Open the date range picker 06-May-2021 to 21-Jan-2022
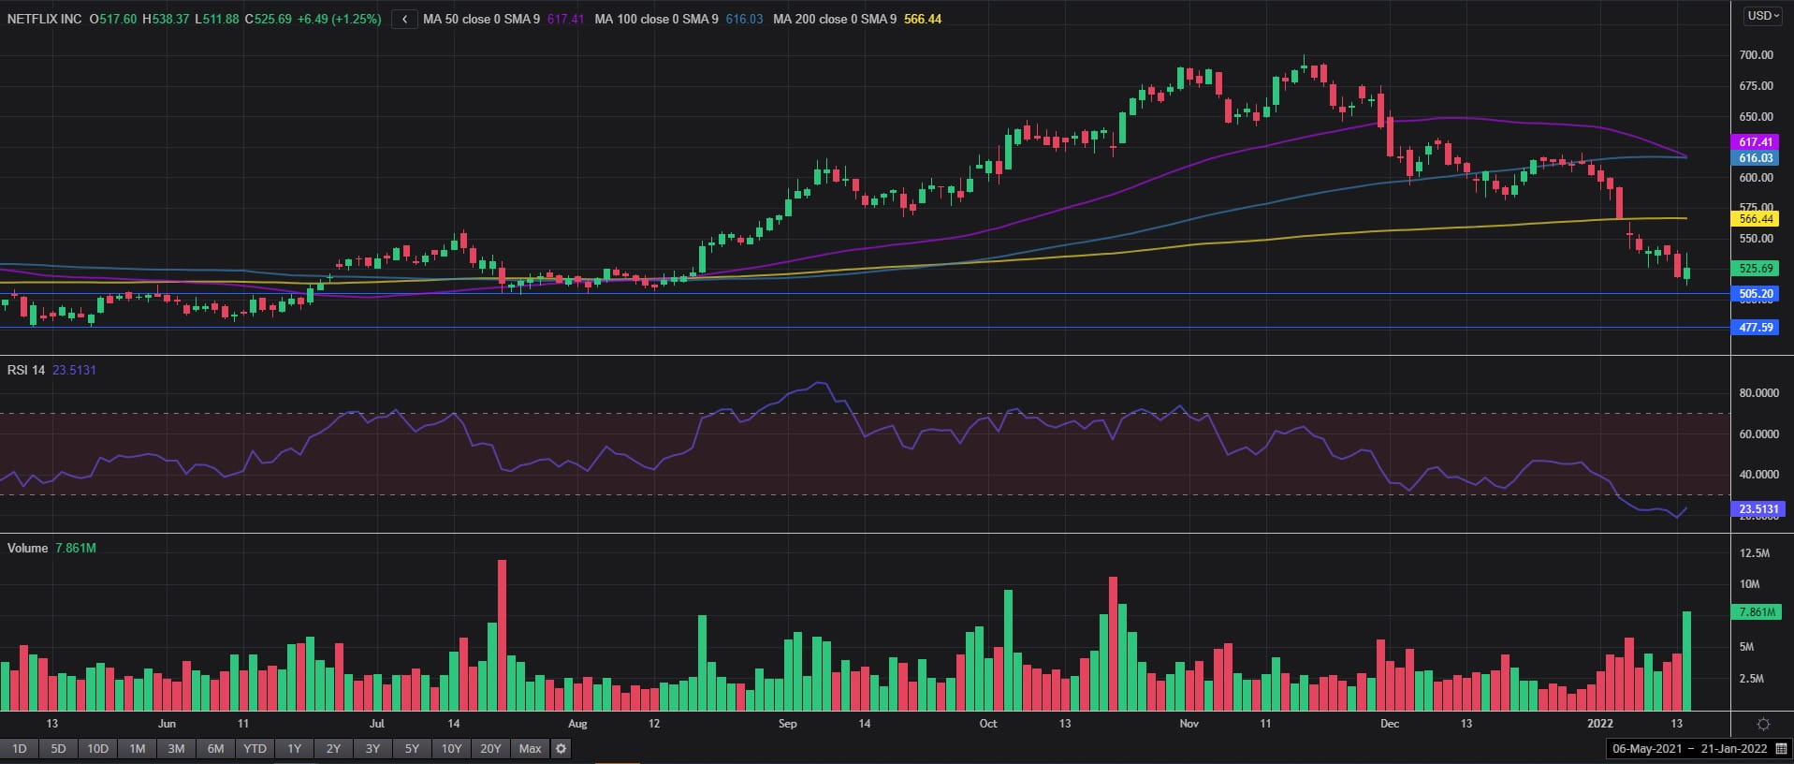 point(1689,749)
